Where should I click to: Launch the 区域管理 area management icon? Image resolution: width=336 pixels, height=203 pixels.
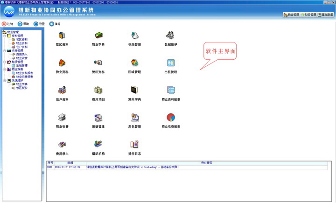(134, 63)
